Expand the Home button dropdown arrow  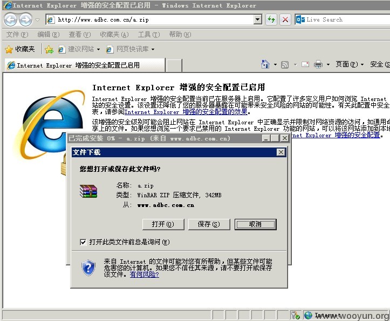(x=275, y=64)
